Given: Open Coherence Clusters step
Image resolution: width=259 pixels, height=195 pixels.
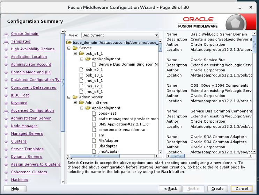Looking at the screenshot, I should (x=29, y=172).
